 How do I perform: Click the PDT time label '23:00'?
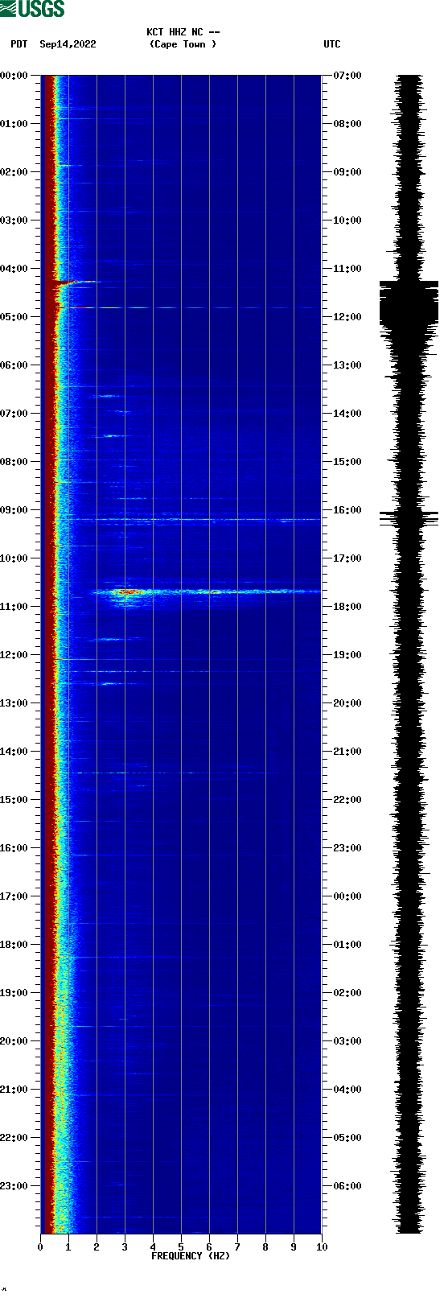click(14, 1186)
